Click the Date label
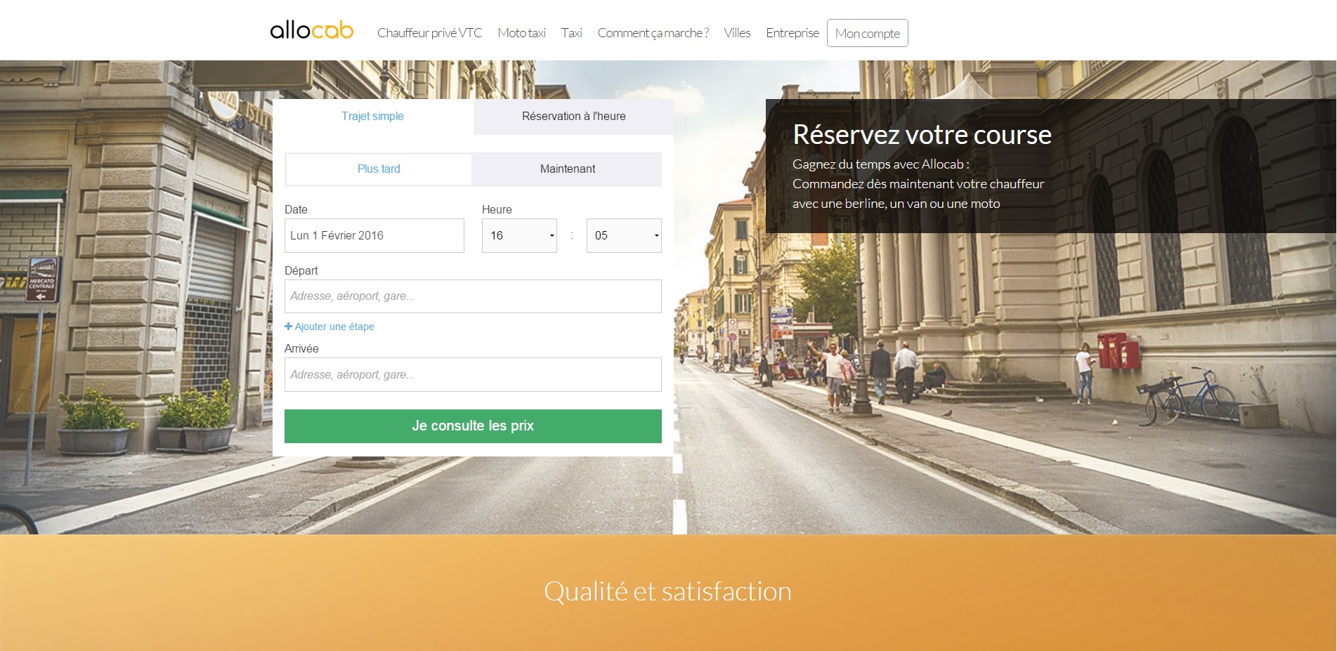 pos(296,209)
